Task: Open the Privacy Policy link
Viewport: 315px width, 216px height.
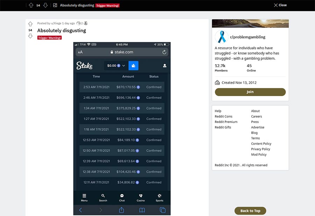Action: [260, 149]
